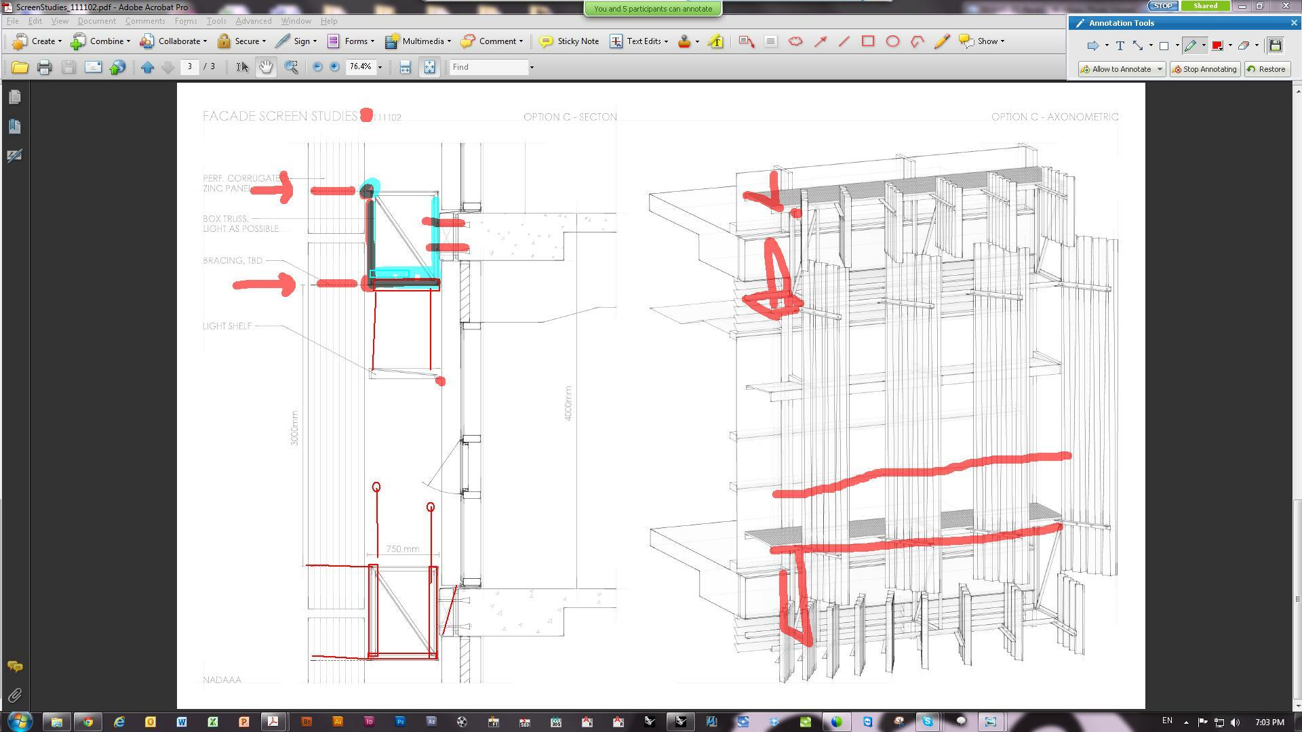Click Allow to Annotate button
Screen dimensions: 1302x732
point(1122,69)
